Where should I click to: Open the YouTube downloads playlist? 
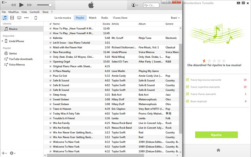21,59
